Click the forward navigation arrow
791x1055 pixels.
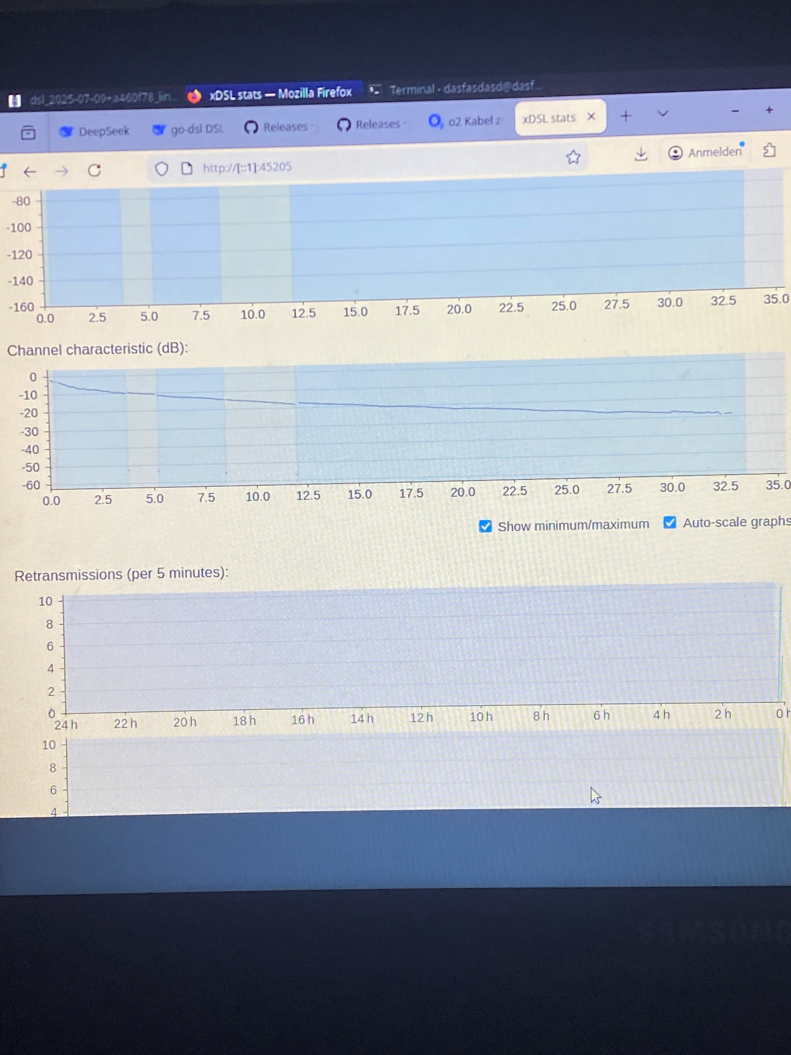(x=62, y=171)
